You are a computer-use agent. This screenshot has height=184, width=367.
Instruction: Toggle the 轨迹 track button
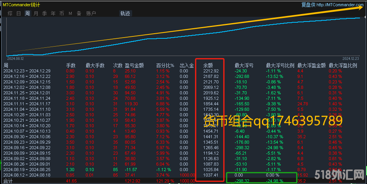tap(125, 13)
